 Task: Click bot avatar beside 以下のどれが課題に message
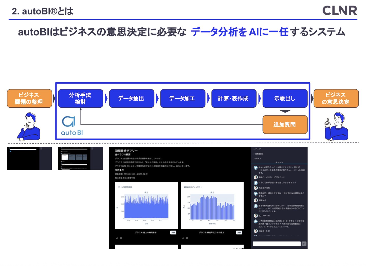[256, 183]
